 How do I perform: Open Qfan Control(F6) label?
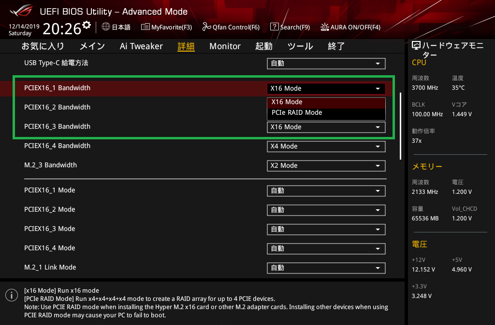[x=236, y=27]
